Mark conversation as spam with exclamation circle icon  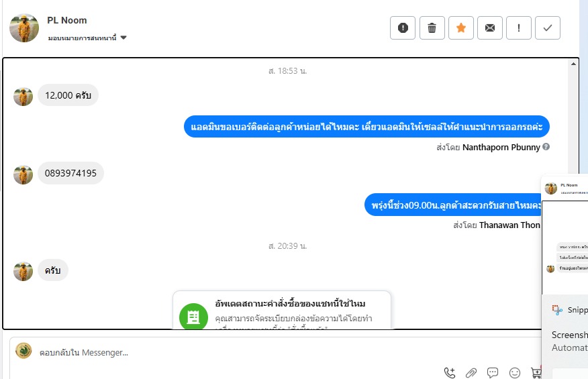[x=402, y=28]
